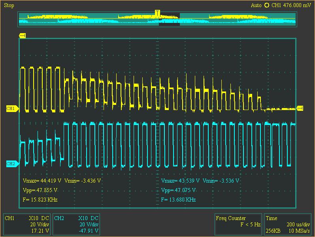The height and width of the screenshot is (237, 315).
Task: Open the CH1 476.000 mV trigger level setting
Action: click(x=291, y=5)
